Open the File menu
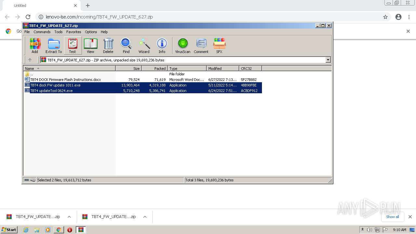 tap(27, 32)
